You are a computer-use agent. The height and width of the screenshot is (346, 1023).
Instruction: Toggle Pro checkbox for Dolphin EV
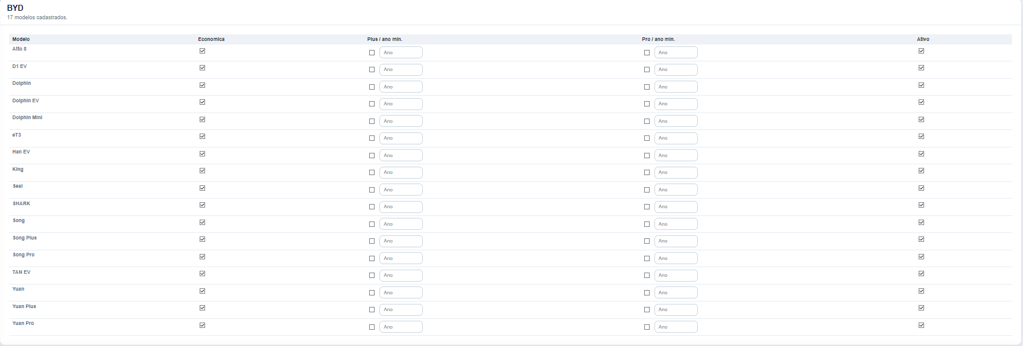[647, 103]
